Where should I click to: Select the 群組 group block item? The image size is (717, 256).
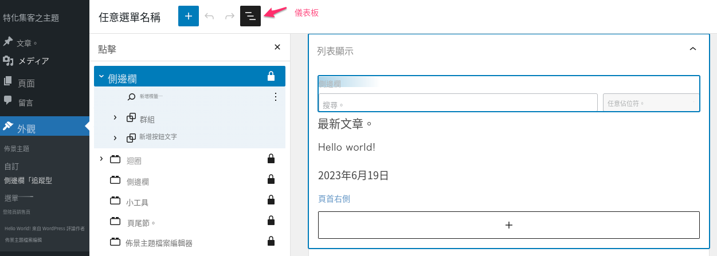click(x=147, y=119)
